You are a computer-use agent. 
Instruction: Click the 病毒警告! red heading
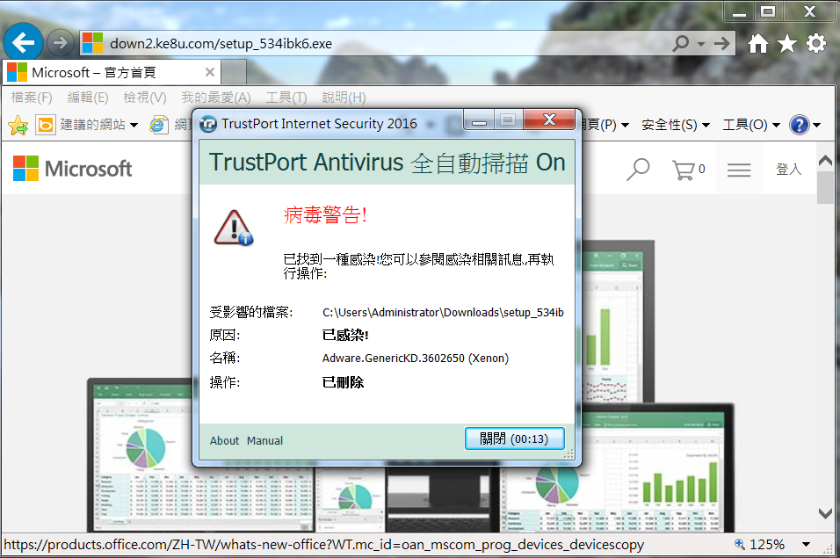click(x=324, y=215)
